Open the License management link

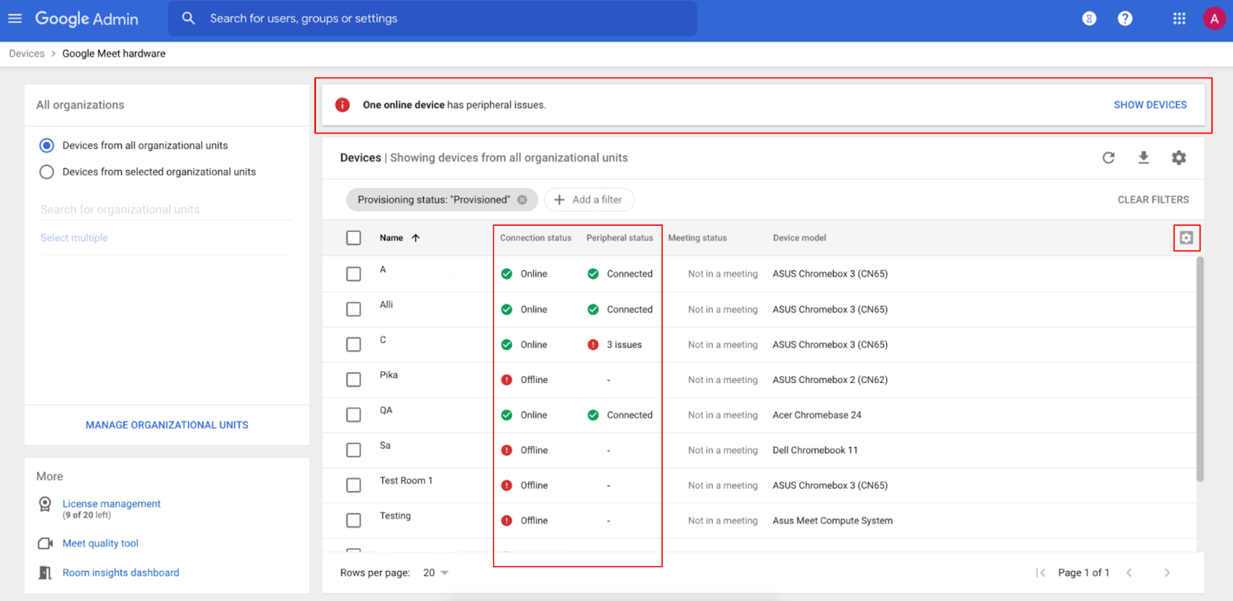112,504
